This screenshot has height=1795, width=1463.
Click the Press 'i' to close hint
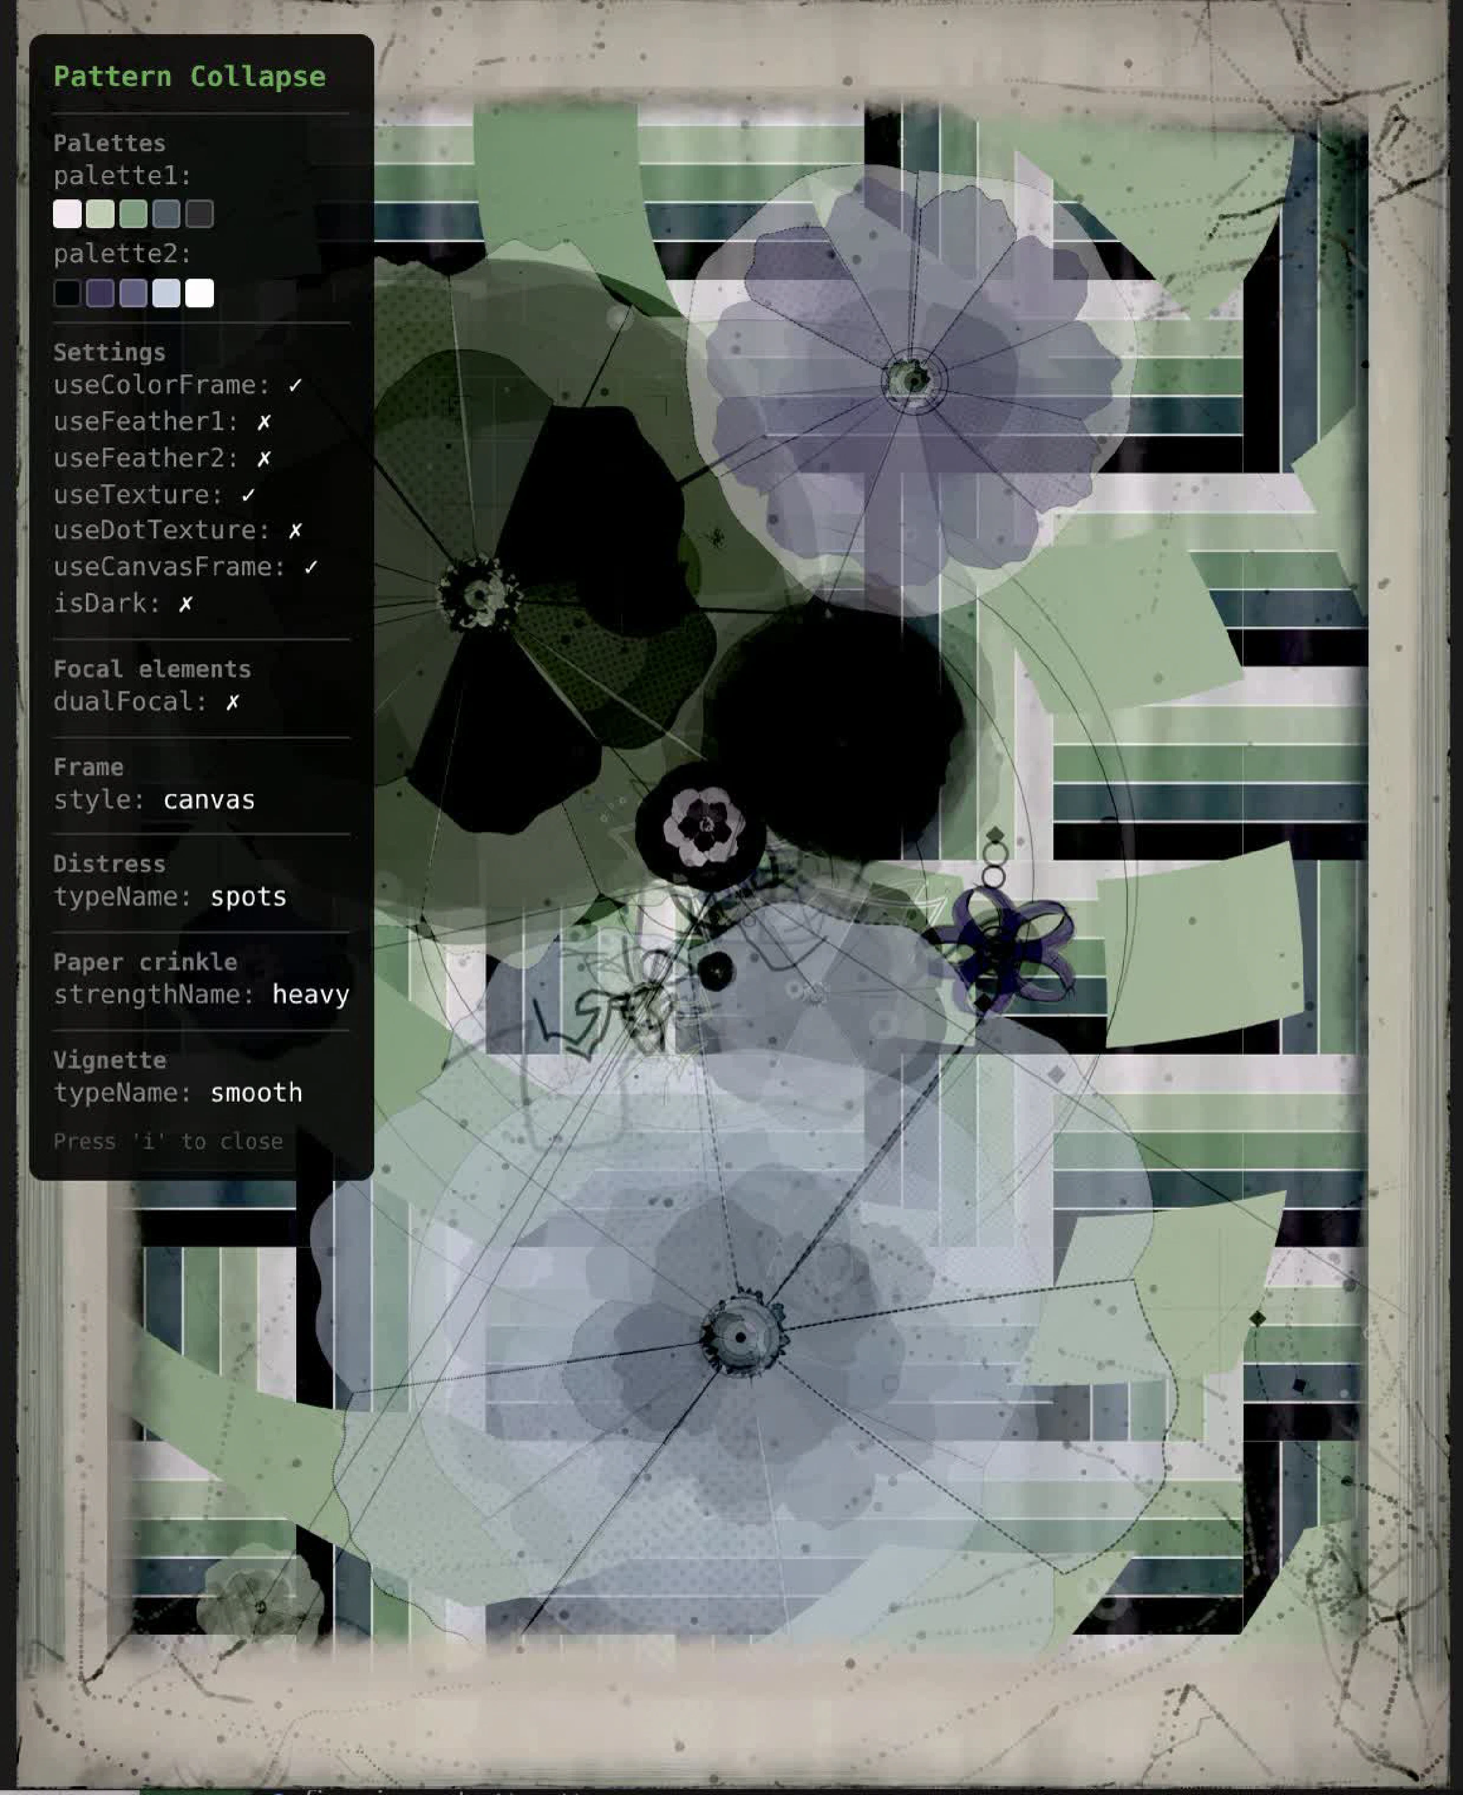tap(168, 1141)
